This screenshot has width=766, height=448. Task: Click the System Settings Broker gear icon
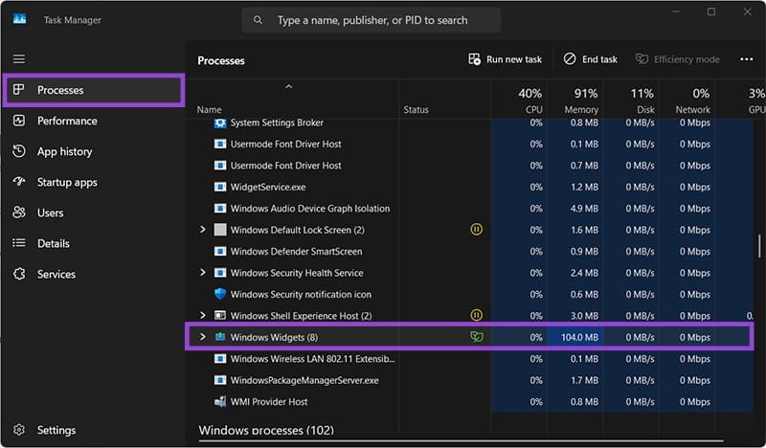[x=220, y=123]
